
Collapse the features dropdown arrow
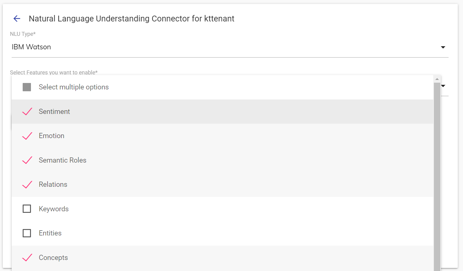[x=443, y=86]
